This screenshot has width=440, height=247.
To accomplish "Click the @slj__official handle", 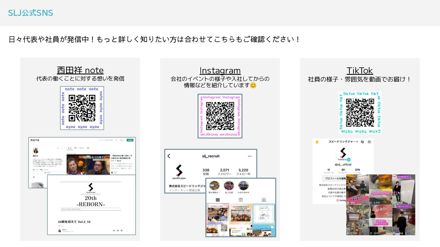I will click(x=343, y=165).
